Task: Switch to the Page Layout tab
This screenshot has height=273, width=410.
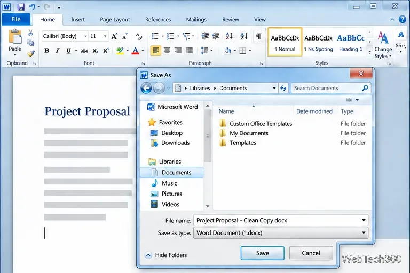Action: pyautogui.click(x=115, y=20)
